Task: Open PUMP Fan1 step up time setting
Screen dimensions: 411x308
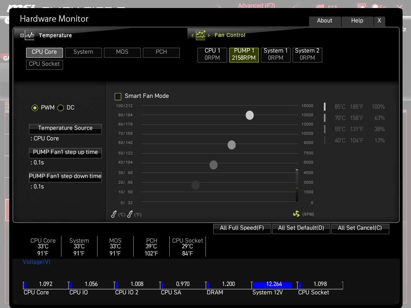Action: pos(65,153)
